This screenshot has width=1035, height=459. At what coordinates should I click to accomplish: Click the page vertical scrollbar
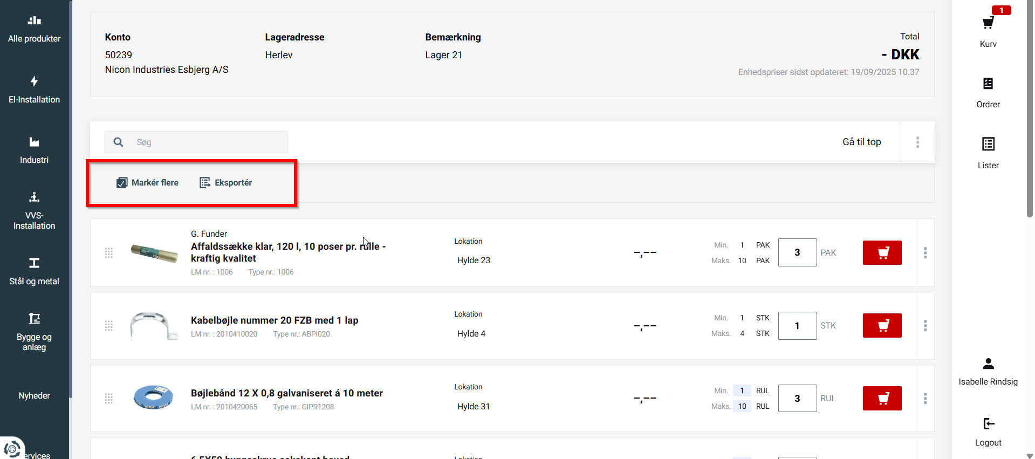(1029, 108)
